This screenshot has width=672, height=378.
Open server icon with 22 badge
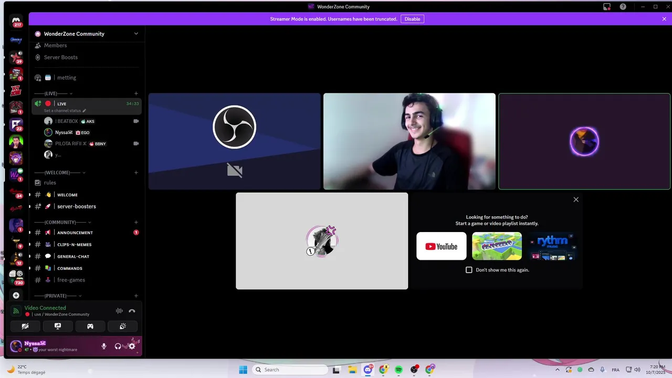pos(16,125)
